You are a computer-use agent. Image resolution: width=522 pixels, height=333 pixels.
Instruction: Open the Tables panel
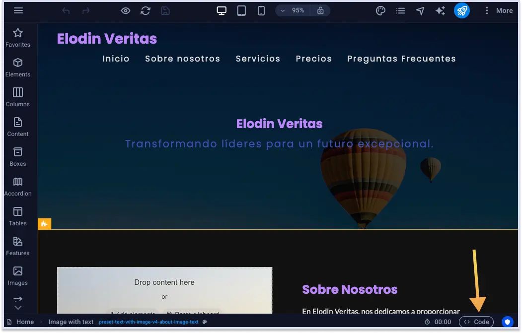point(18,216)
